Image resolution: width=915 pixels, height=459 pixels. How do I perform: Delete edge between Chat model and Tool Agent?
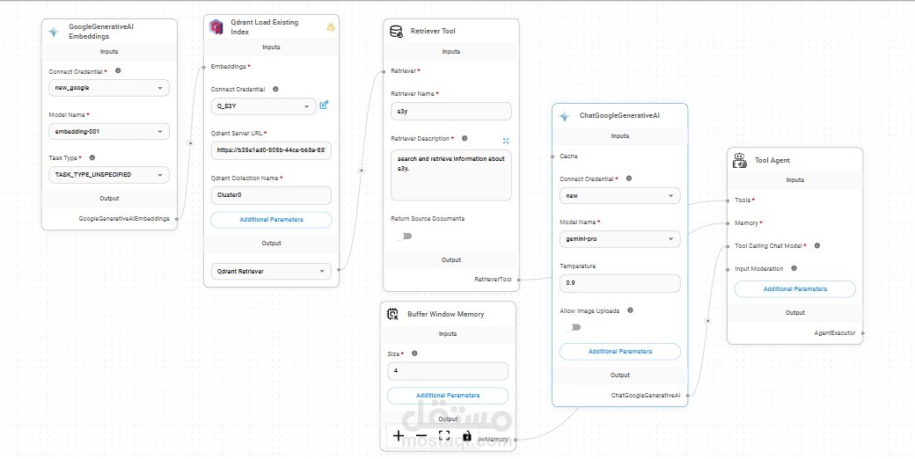[708, 320]
